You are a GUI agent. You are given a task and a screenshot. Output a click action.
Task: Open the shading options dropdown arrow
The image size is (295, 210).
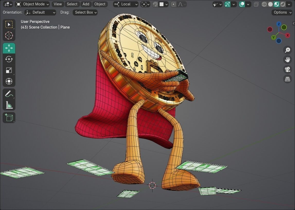click(x=289, y=4)
